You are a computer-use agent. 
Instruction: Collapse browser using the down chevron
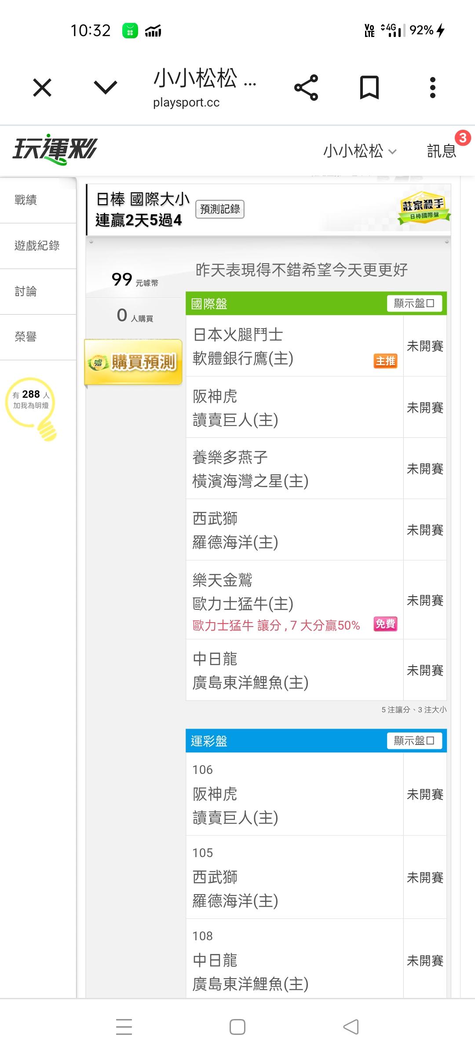point(106,88)
